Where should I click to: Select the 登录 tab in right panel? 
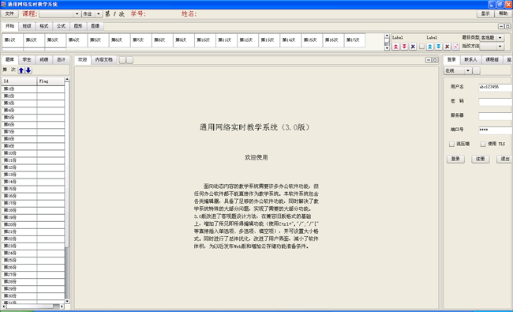[451, 59]
